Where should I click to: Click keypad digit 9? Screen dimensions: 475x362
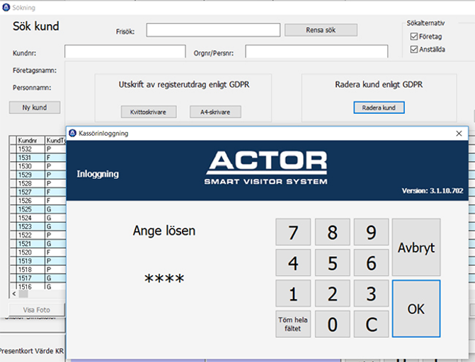click(371, 232)
